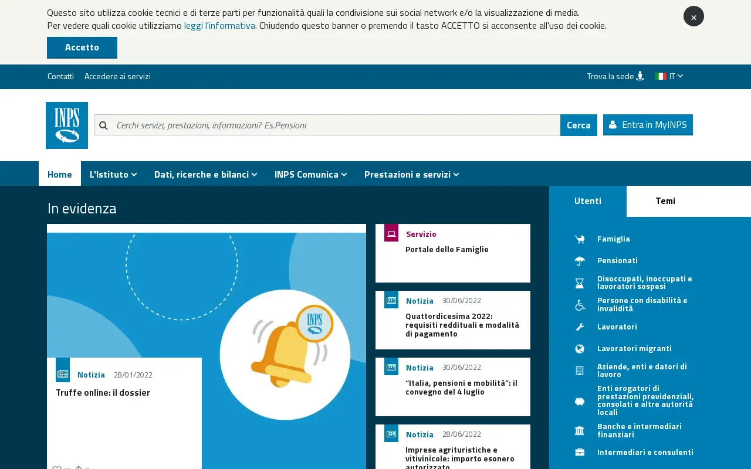Click the wheelchair disability icon
This screenshot has width=751, height=469.
[x=580, y=305]
